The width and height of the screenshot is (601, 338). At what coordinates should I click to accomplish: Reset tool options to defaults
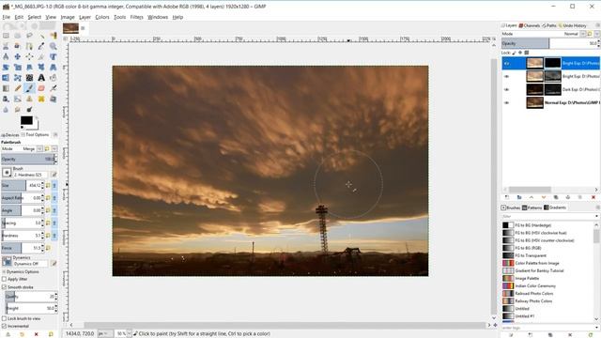(51, 334)
